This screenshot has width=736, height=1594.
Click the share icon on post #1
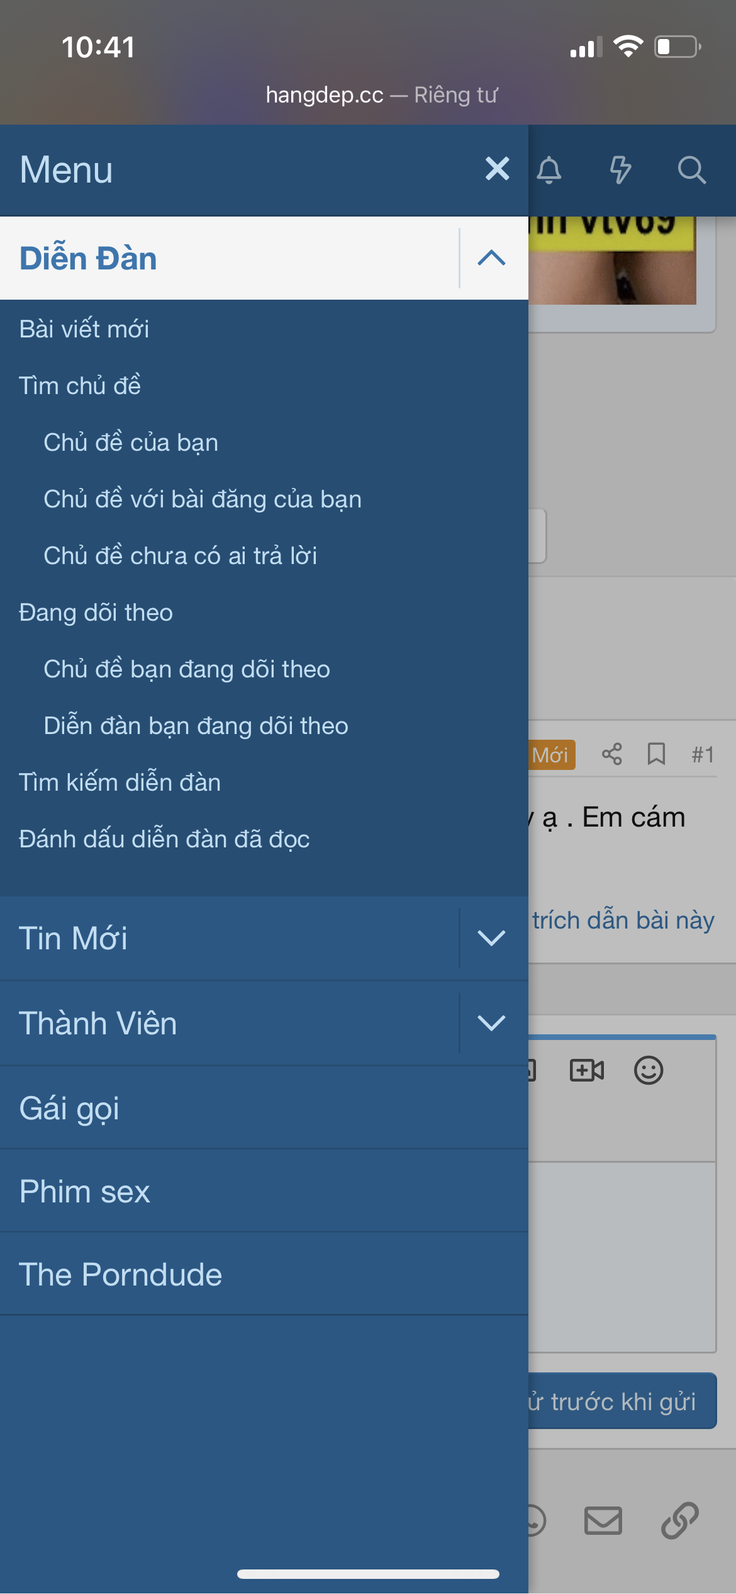click(x=611, y=754)
